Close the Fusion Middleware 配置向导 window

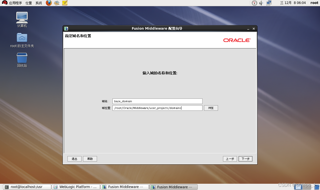tap(254, 29)
